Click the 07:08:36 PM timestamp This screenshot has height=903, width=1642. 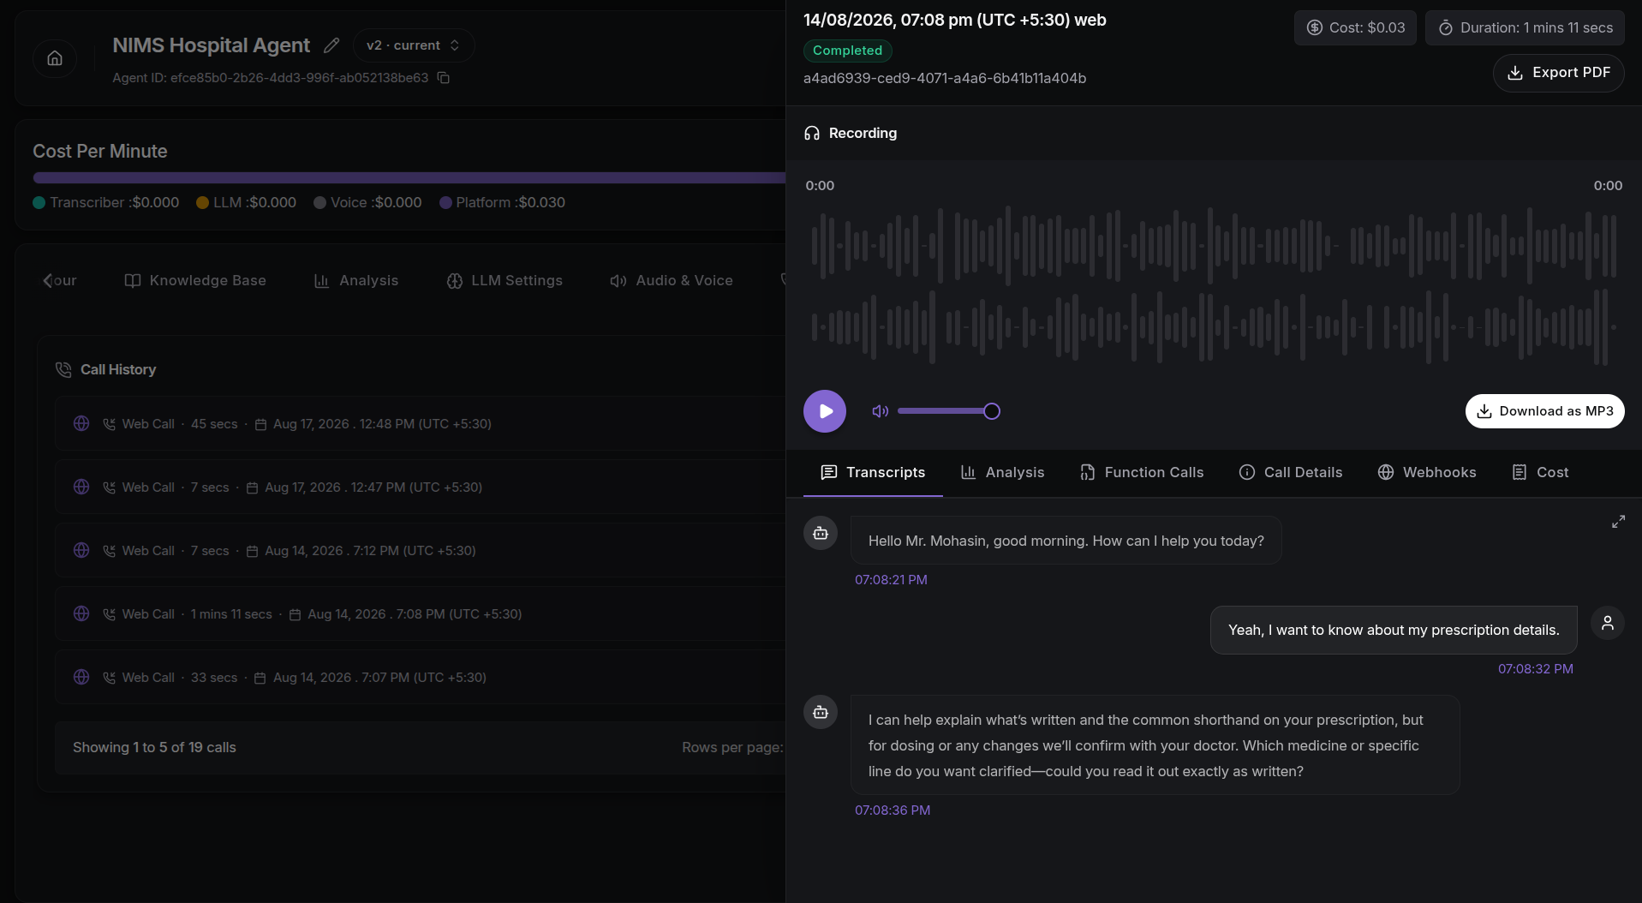[x=893, y=810]
